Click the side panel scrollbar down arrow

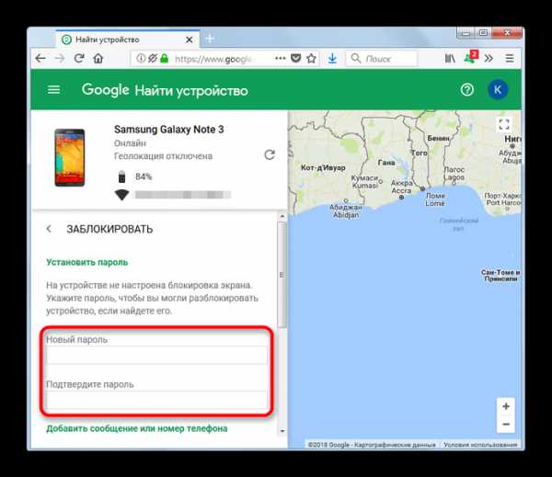tap(282, 430)
